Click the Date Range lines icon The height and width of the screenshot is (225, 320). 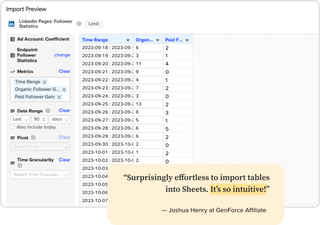12,111
